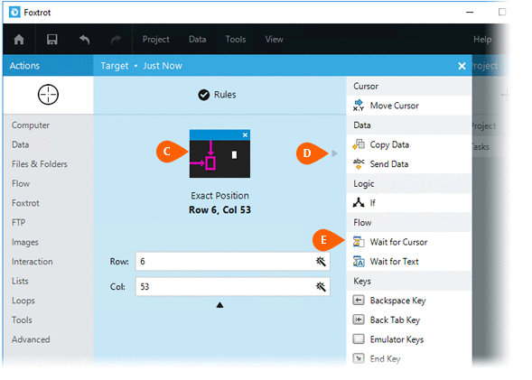Click the Copy Data icon
This screenshot has height=380, width=532.
click(359, 144)
